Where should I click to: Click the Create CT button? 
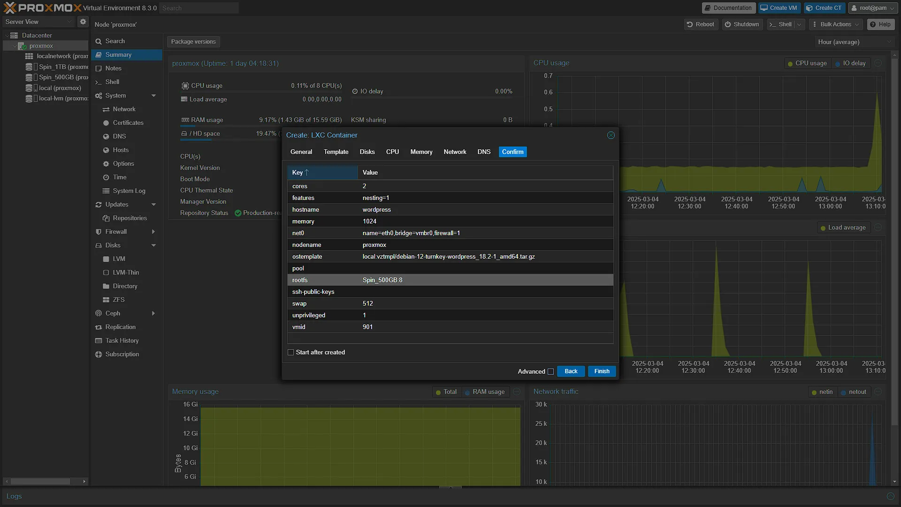tap(825, 8)
